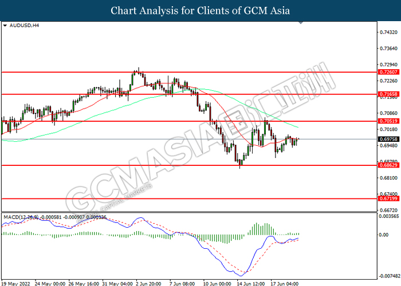Click the current price 0.69758 label

coord(388,139)
